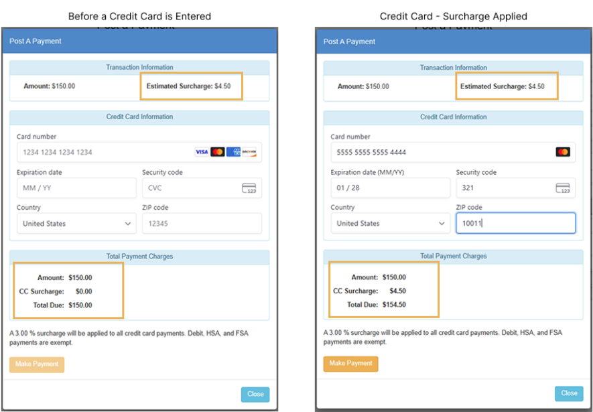Click the card number field containing 5555 5555 5555 4444
Image resolution: width=593 pixels, height=412 pixels.
pyautogui.click(x=454, y=152)
